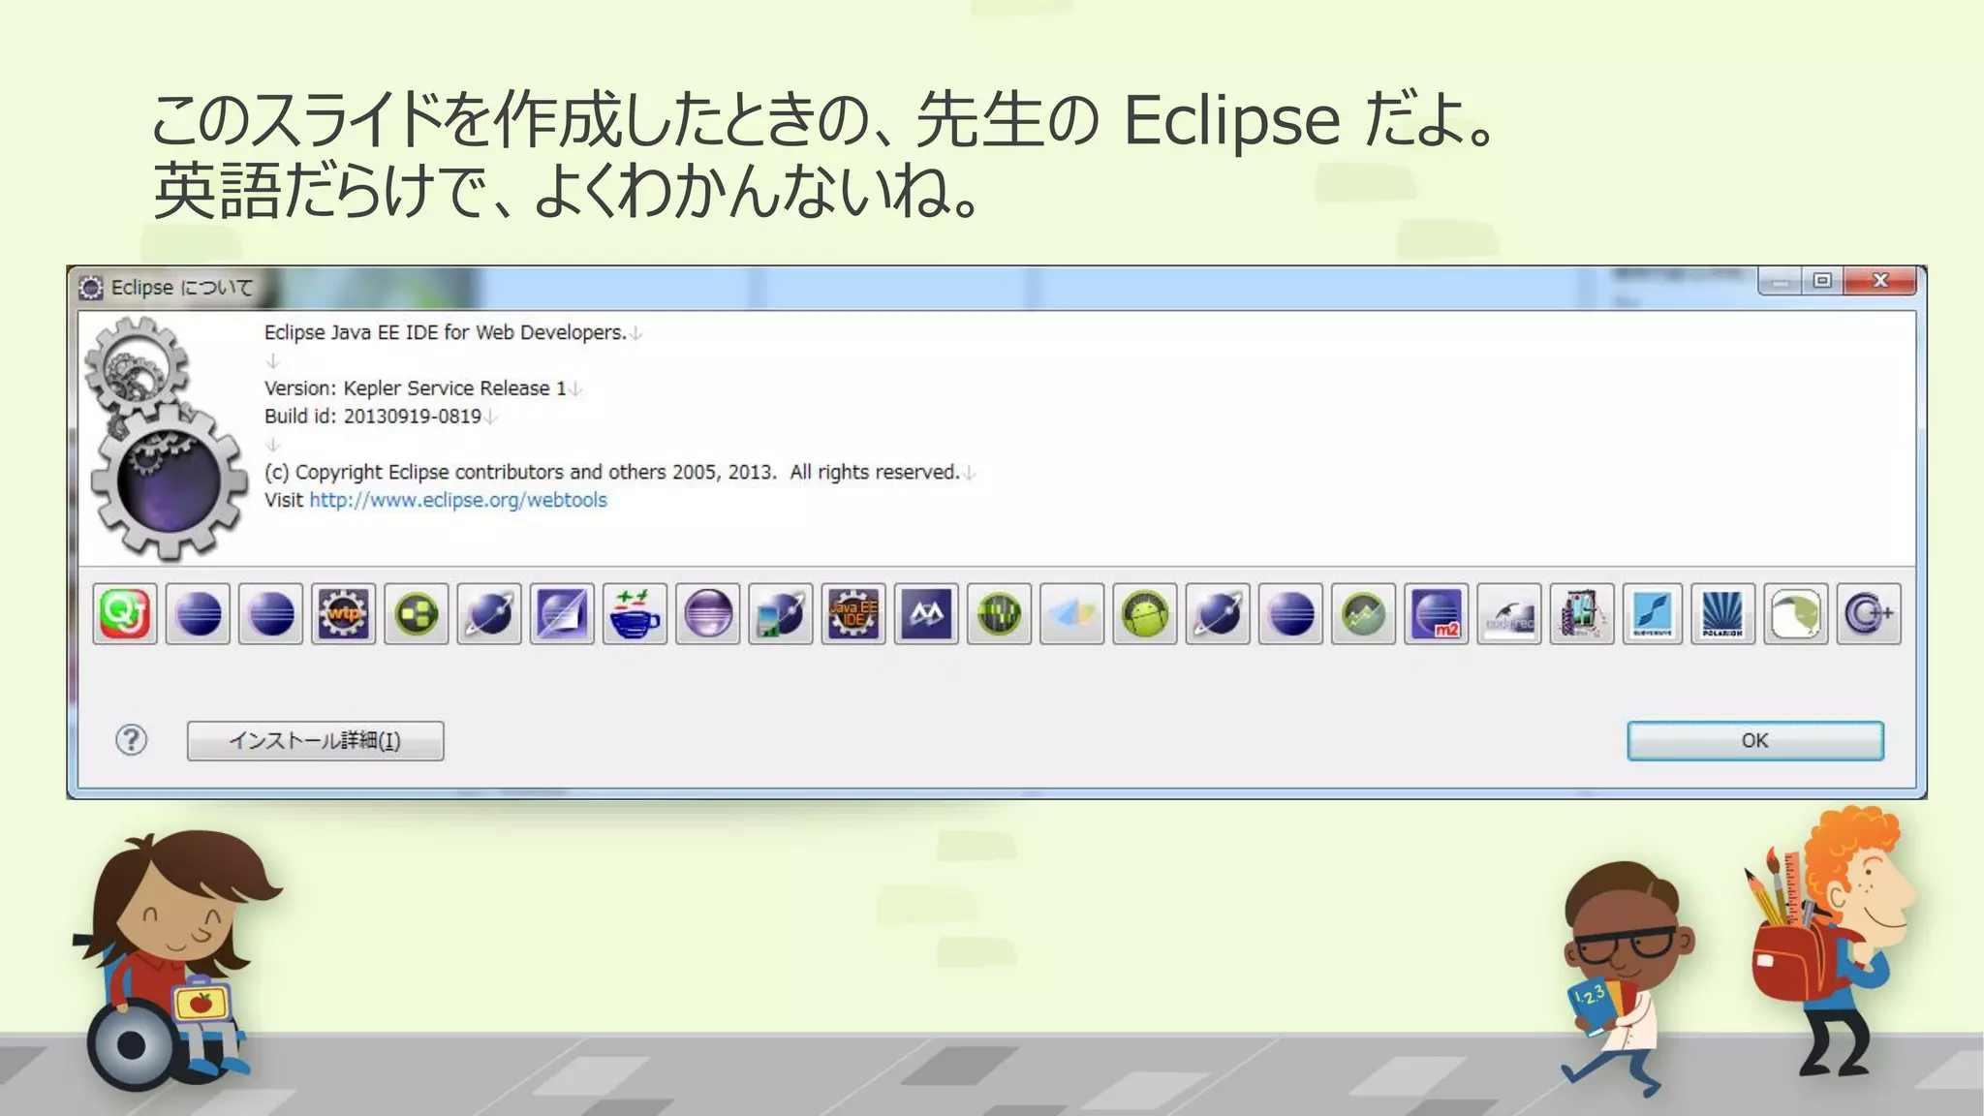Screen dimensions: 1984x1116
Task: Open the C++ CDT feature icon
Action: pos(1869,613)
